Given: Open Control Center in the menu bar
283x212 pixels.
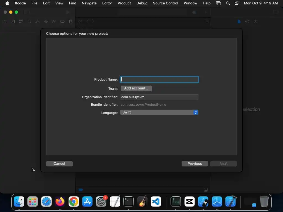Looking at the screenshot, I should tap(237, 3).
